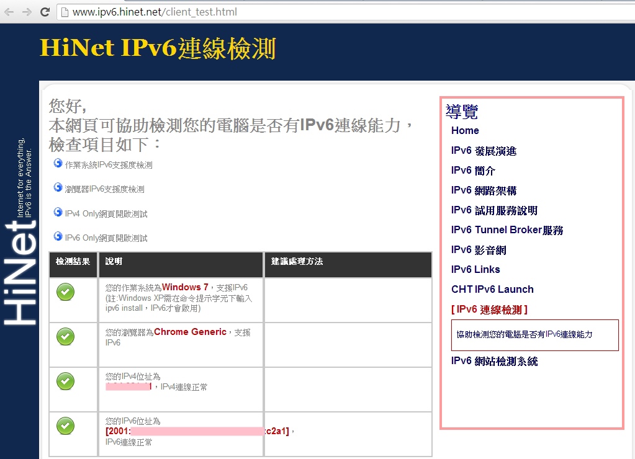Viewport: 635px width, 459px height.
Task: Click the 作業系統IPv6支援度檢測 list item text
Action: pos(109,165)
